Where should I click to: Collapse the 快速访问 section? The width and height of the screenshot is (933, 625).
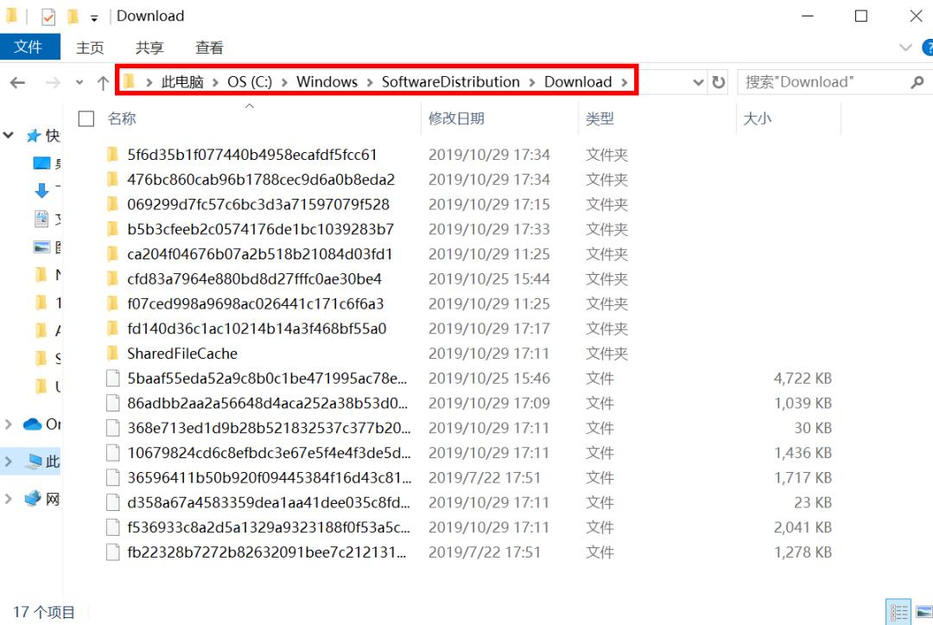tap(9, 135)
